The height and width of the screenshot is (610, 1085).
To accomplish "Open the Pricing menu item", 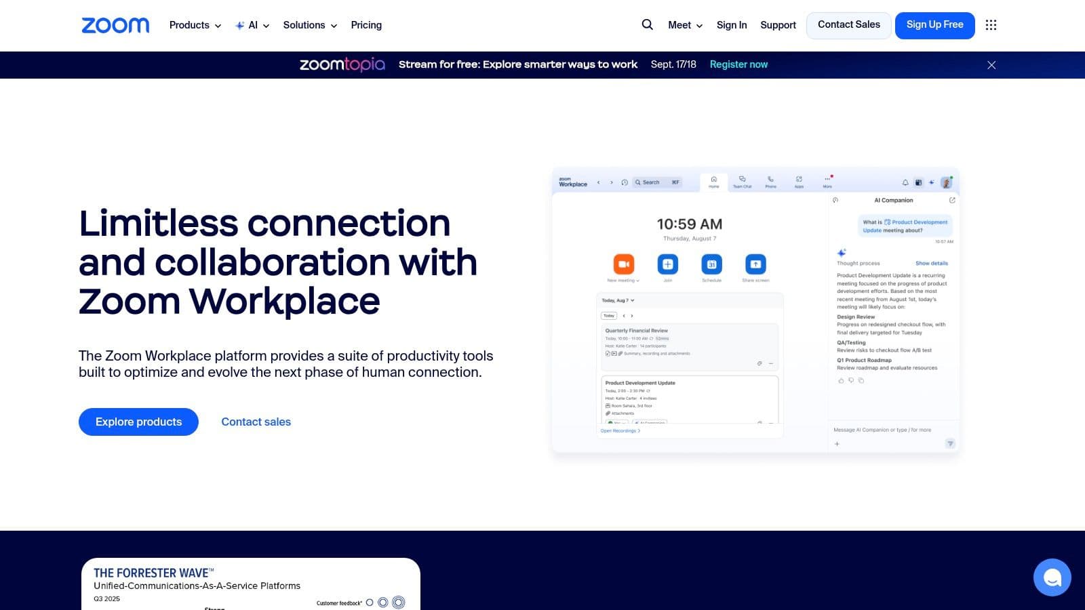I will pyautogui.click(x=366, y=25).
